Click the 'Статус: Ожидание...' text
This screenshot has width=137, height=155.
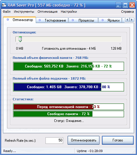(x=69, y=121)
